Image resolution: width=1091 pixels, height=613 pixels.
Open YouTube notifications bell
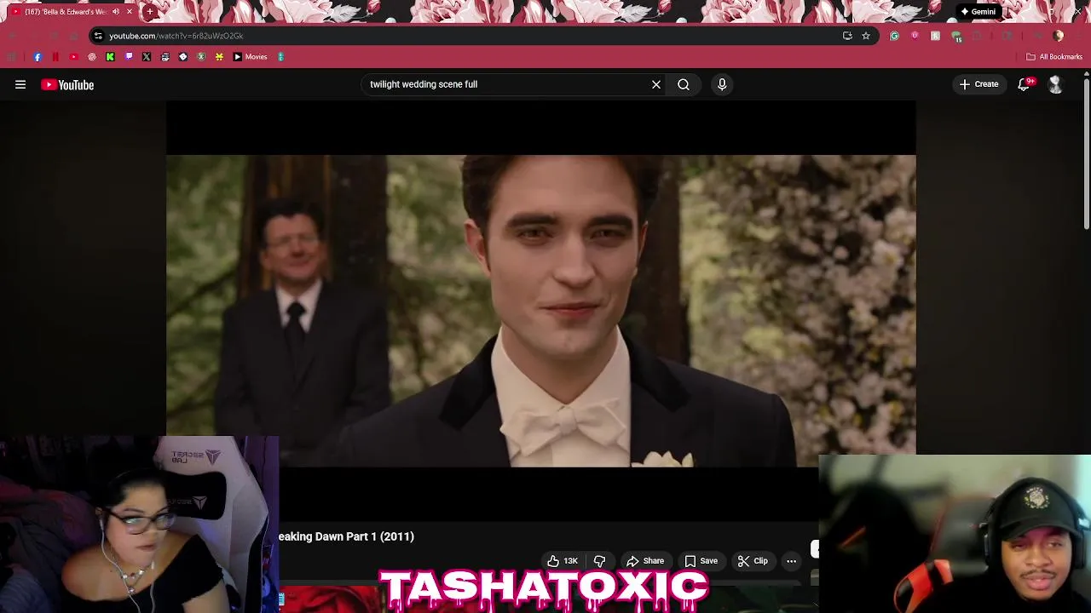(1025, 84)
